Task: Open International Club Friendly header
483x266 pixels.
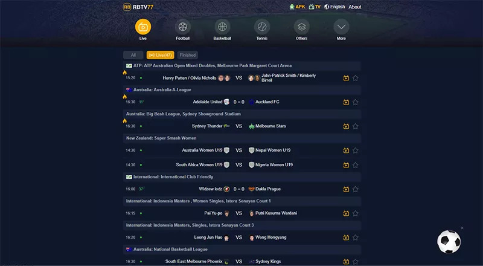Action: tap(242, 177)
